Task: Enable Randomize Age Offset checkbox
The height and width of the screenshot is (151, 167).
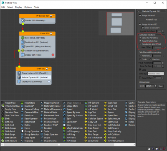Action: point(140,44)
